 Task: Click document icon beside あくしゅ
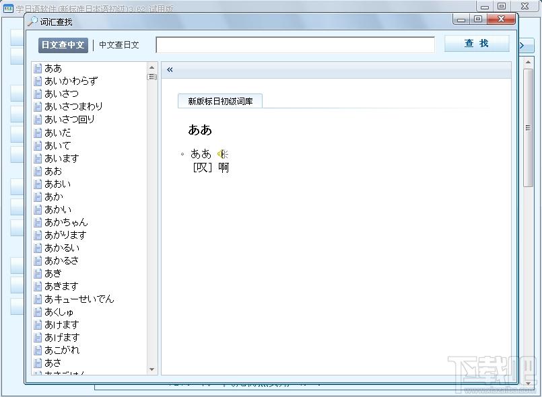pyautogui.click(x=38, y=312)
